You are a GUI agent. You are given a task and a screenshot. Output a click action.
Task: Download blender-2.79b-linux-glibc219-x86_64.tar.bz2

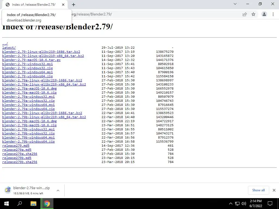(44, 117)
